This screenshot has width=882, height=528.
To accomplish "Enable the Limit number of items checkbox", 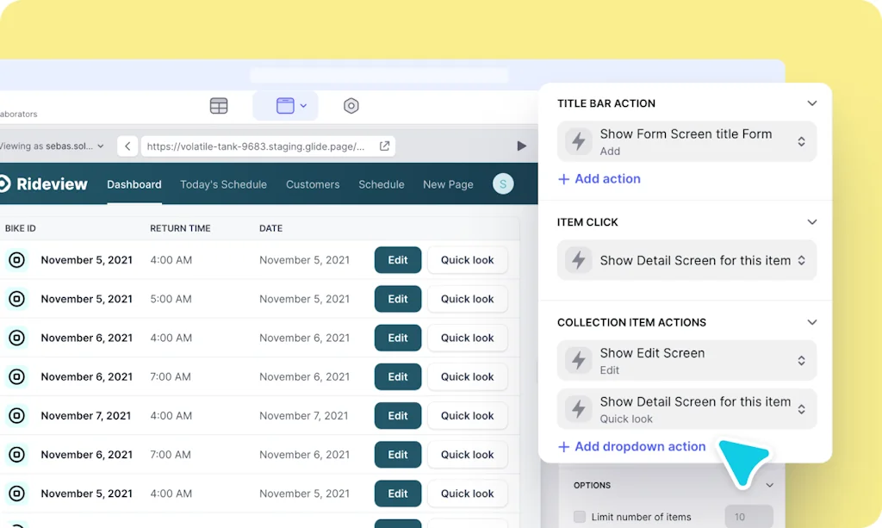I will (x=580, y=517).
